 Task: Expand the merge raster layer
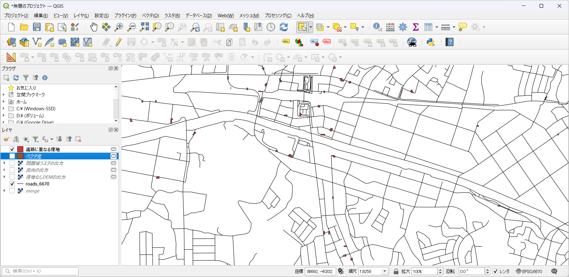(x=4, y=191)
